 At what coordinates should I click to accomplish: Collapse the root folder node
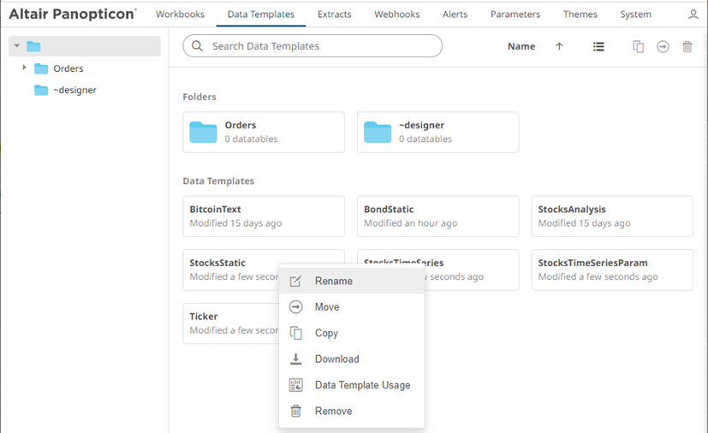[17, 46]
